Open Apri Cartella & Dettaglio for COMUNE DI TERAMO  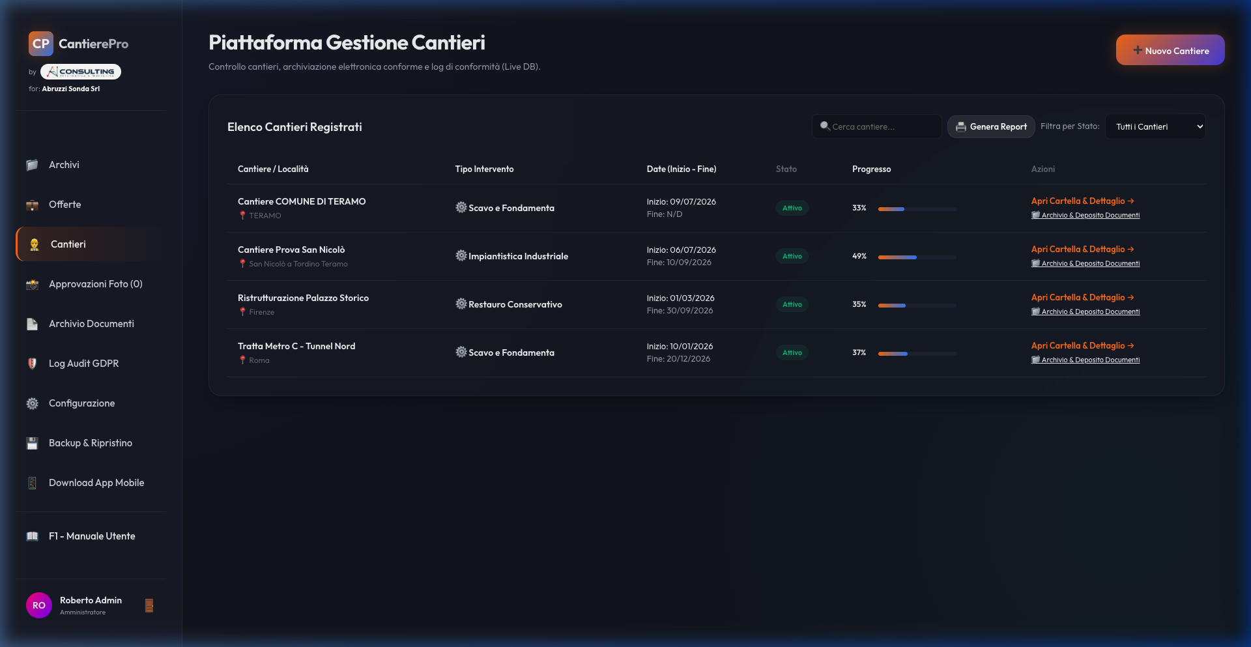1082,201
